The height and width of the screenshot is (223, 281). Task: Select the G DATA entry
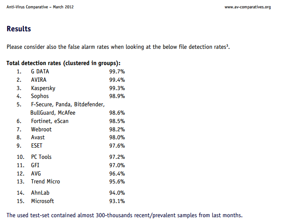[40, 72]
